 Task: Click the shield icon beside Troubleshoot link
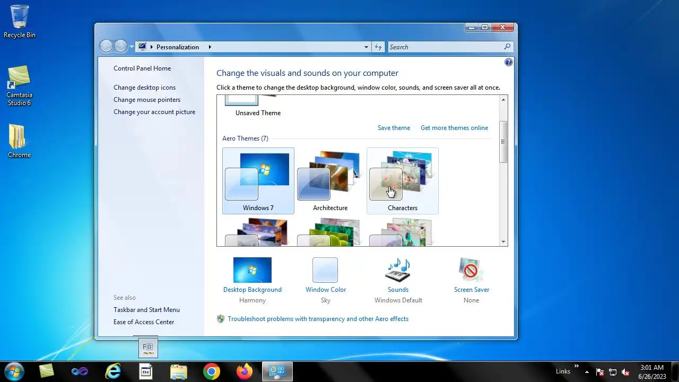221,319
